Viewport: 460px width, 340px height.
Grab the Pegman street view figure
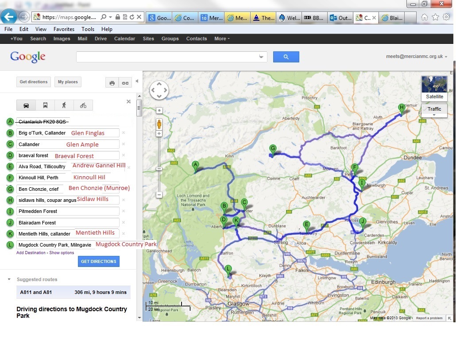click(x=159, y=124)
